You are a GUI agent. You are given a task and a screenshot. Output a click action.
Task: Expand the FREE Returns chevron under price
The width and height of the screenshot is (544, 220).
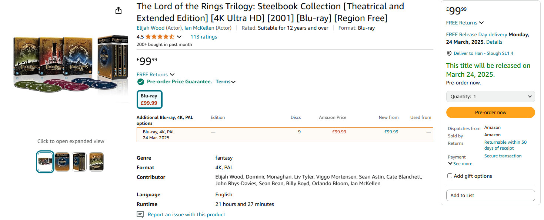pyautogui.click(x=172, y=74)
